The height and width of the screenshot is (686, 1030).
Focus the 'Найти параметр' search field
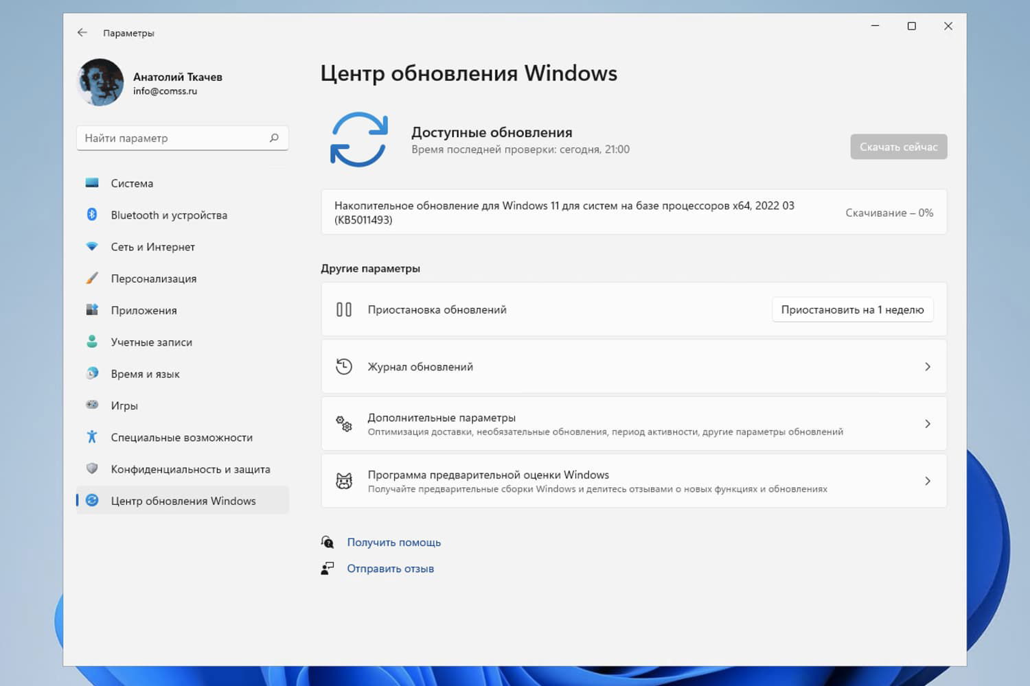(x=183, y=138)
